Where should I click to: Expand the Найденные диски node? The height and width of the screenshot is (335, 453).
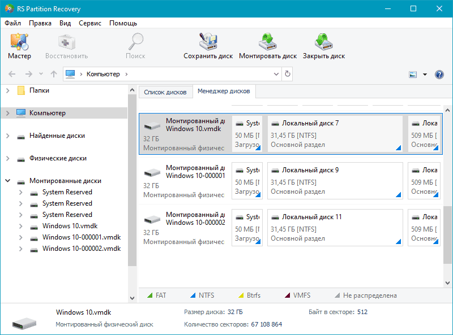pos(8,136)
